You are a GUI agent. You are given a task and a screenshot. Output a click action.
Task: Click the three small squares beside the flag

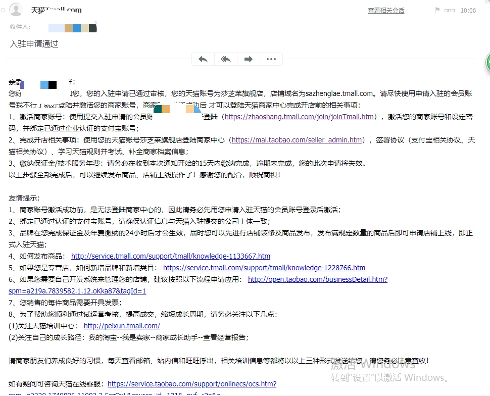[x=450, y=11]
